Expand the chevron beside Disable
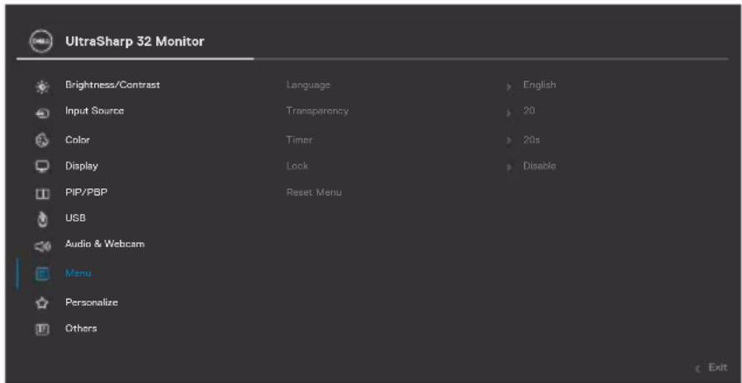Screen dimensions: 742x383 (508, 167)
